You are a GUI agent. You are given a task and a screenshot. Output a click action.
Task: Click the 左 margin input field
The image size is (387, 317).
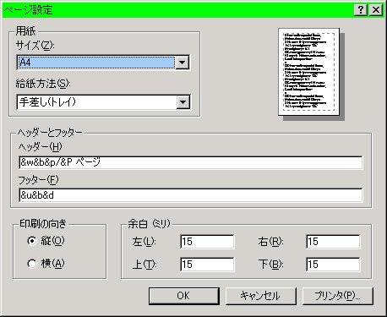207,242
